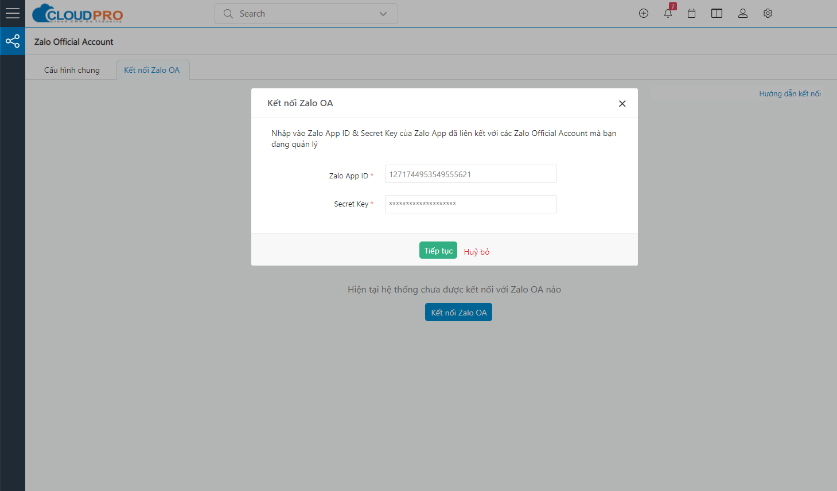This screenshot has width=837, height=491.
Task: Click the Secret Key label
Action: click(x=351, y=204)
